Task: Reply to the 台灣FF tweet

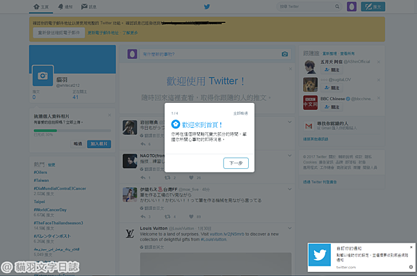Action: pyautogui.click(x=143, y=217)
